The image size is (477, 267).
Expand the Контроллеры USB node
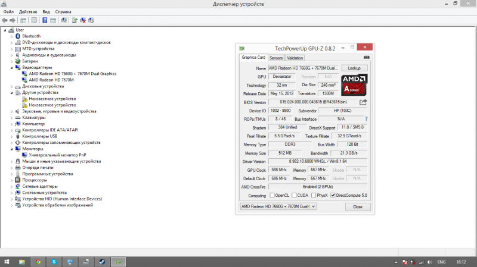point(11,137)
